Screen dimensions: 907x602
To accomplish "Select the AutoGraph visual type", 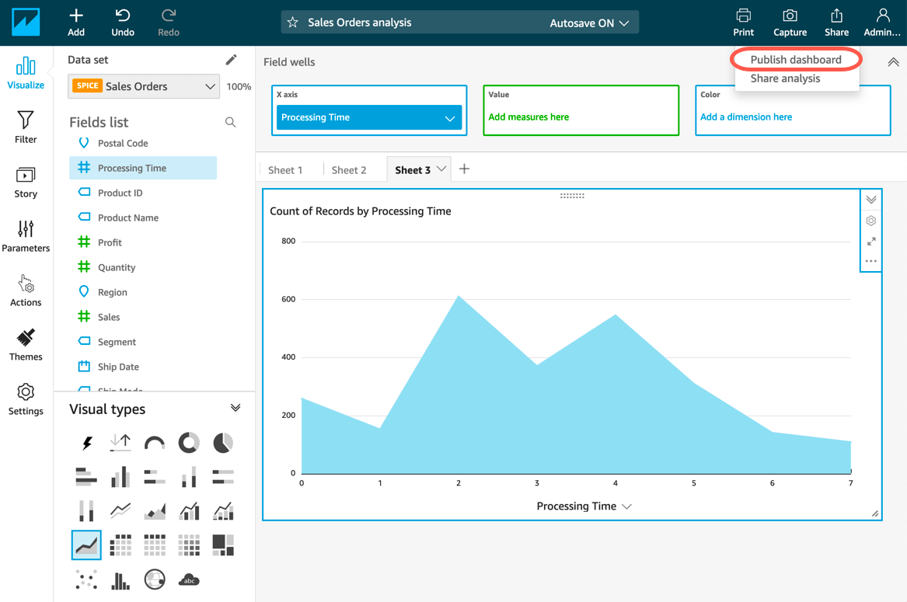I will tap(86, 442).
